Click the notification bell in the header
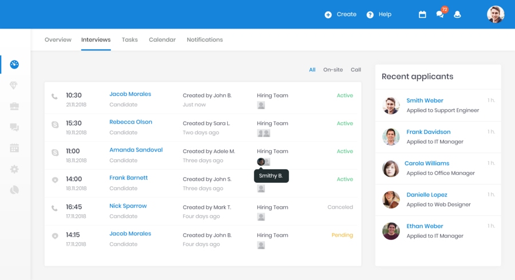This screenshot has width=515, height=280. (x=457, y=14)
